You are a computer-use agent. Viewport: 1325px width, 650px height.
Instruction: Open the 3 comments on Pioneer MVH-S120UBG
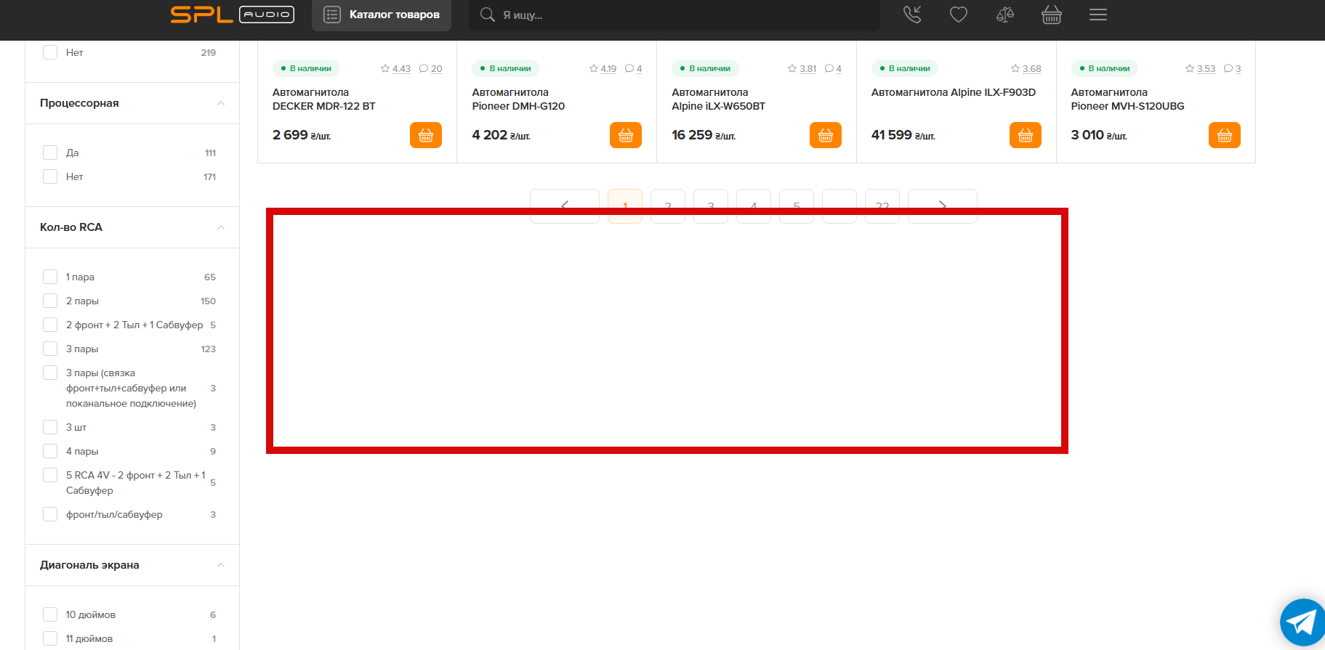1233,69
